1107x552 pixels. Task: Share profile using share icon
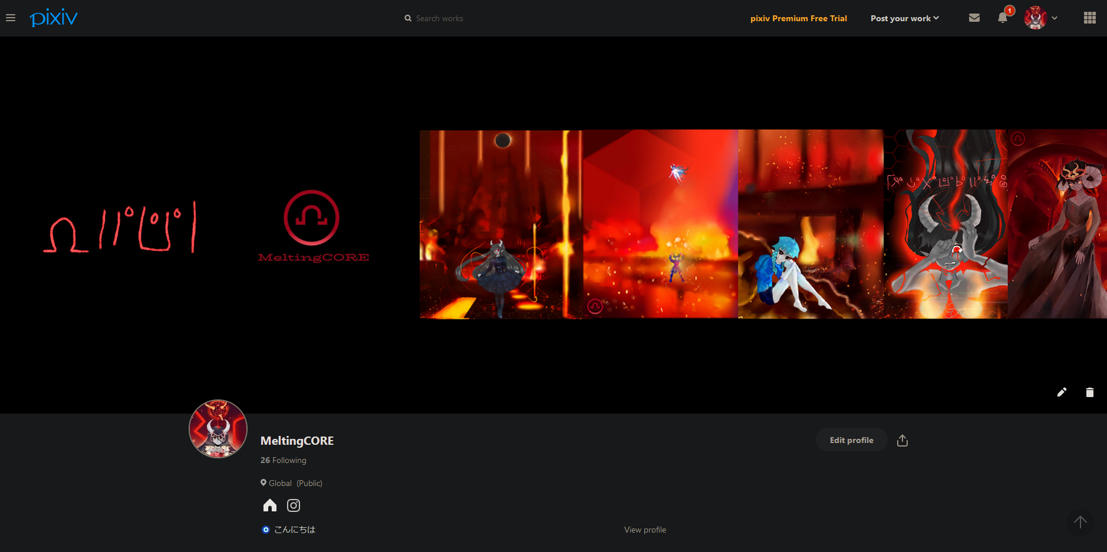click(902, 441)
